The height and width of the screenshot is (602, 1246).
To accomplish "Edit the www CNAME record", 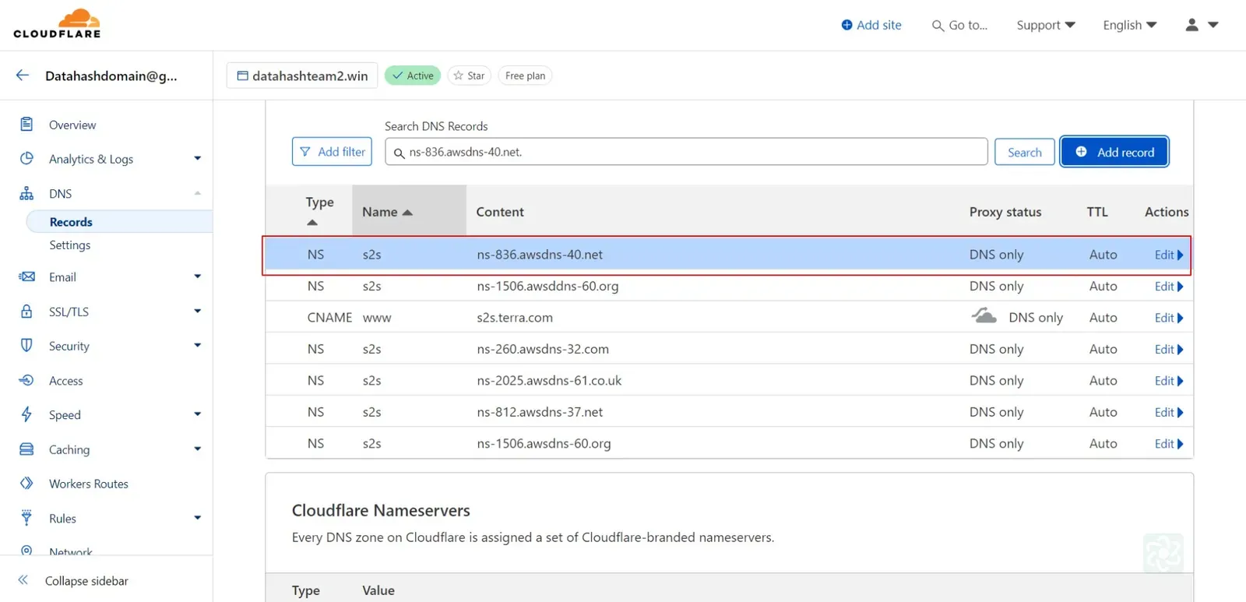I will pyautogui.click(x=1168, y=318).
